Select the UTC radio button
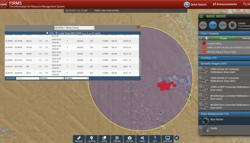Image resolution: width=250 pixels, height=143 pixels. coord(47,33)
